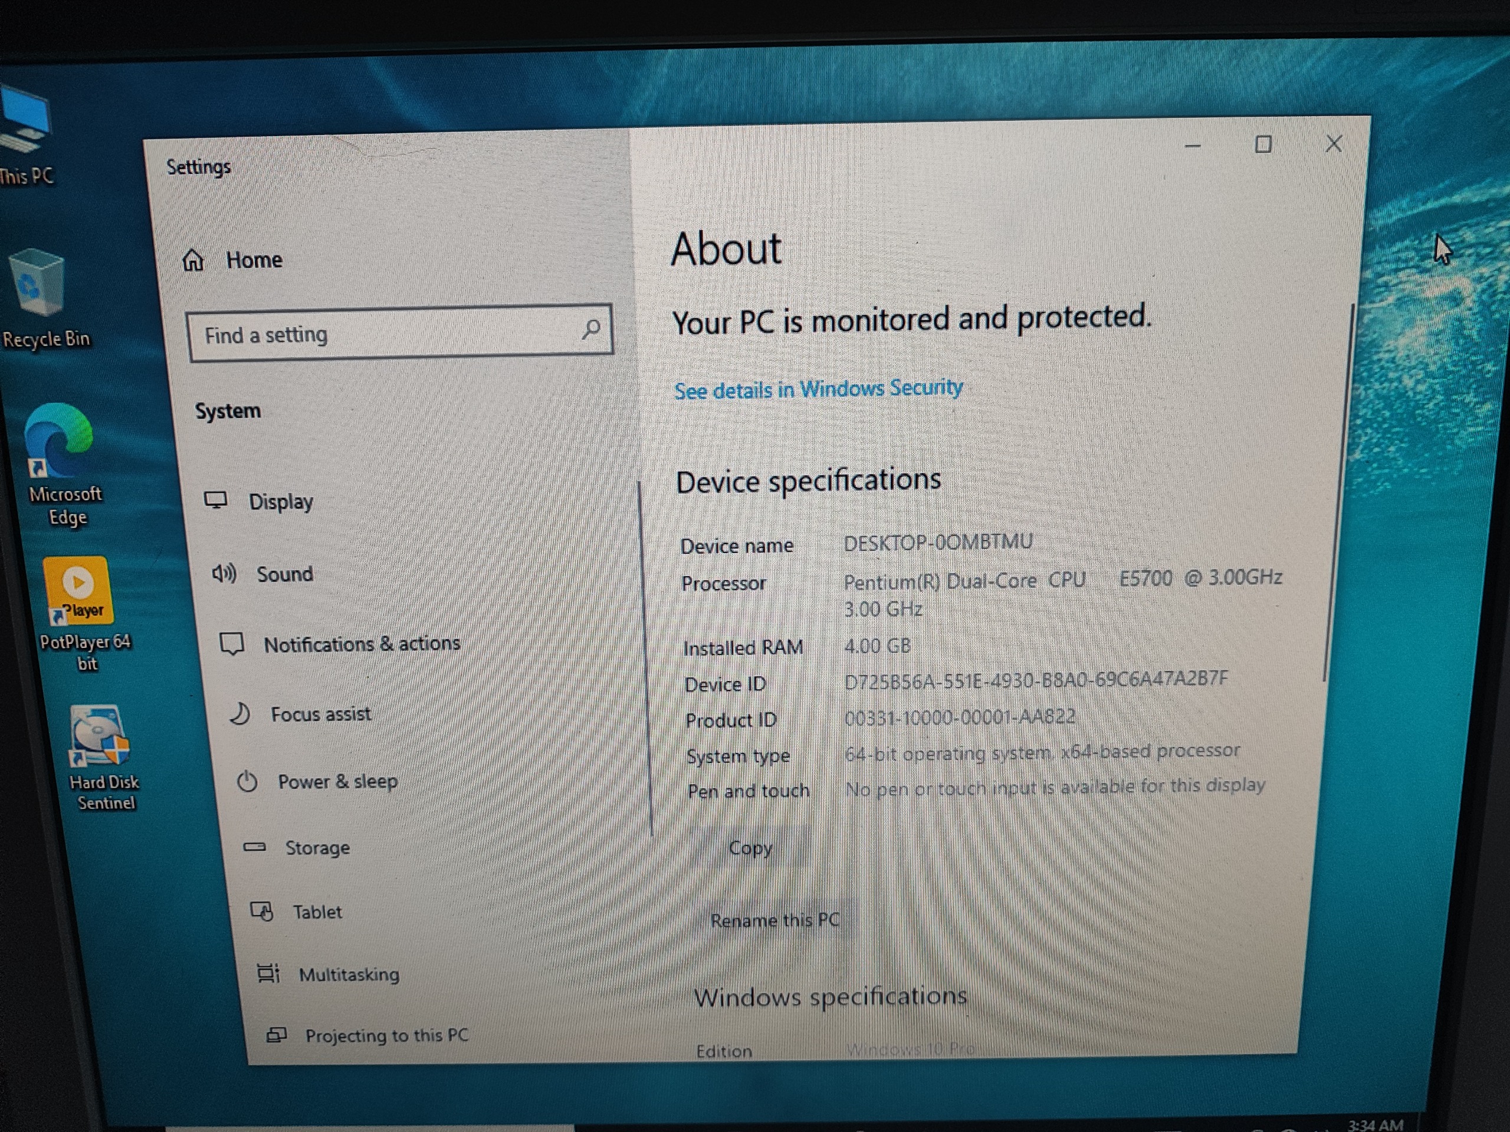Click the Pentium(R) Dual-Core processor value
Viewport: 1510px width, 1132px height.
point(1063,593)
